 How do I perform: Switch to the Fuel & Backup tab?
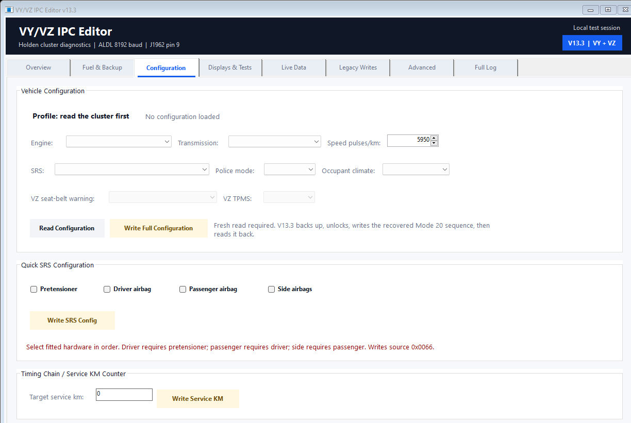pyautogui.click(x=102, y=67)
